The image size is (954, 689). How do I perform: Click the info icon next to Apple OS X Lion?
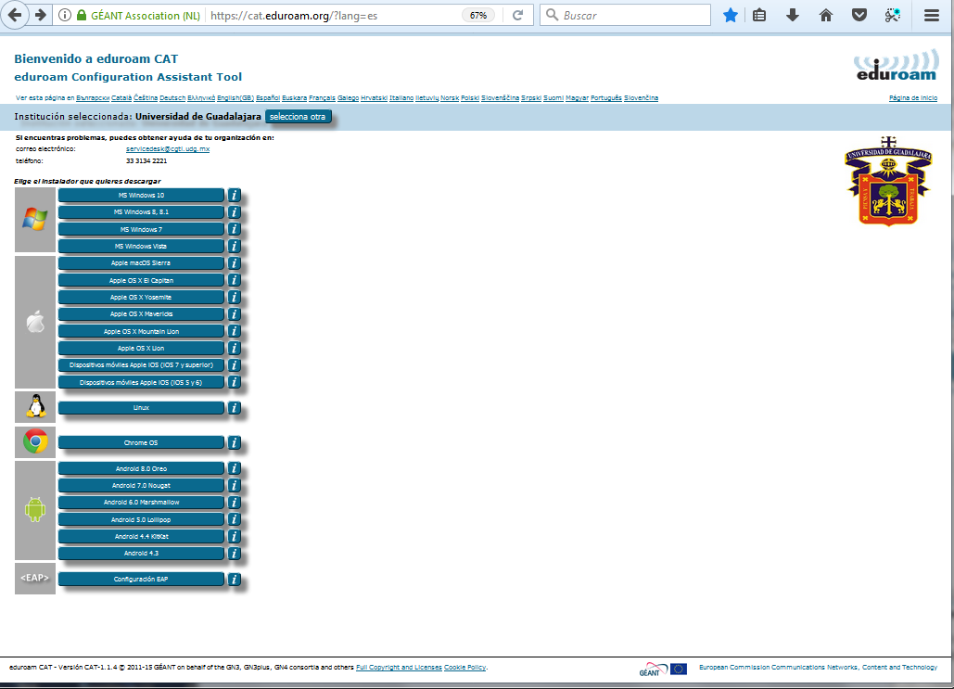point(235,349)
